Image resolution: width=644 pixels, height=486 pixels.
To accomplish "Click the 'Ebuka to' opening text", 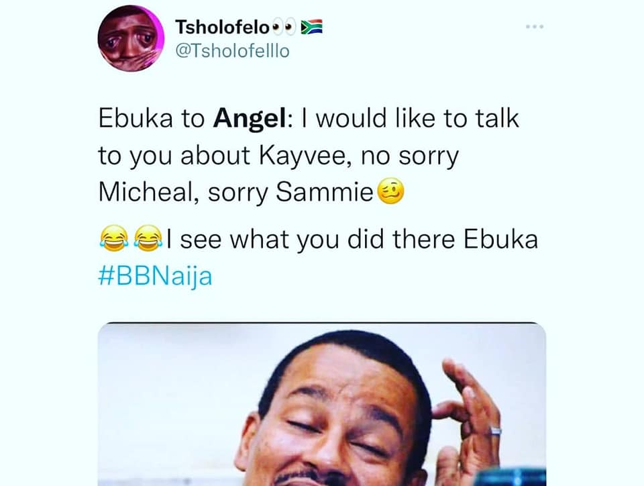I will pos(151,118).
